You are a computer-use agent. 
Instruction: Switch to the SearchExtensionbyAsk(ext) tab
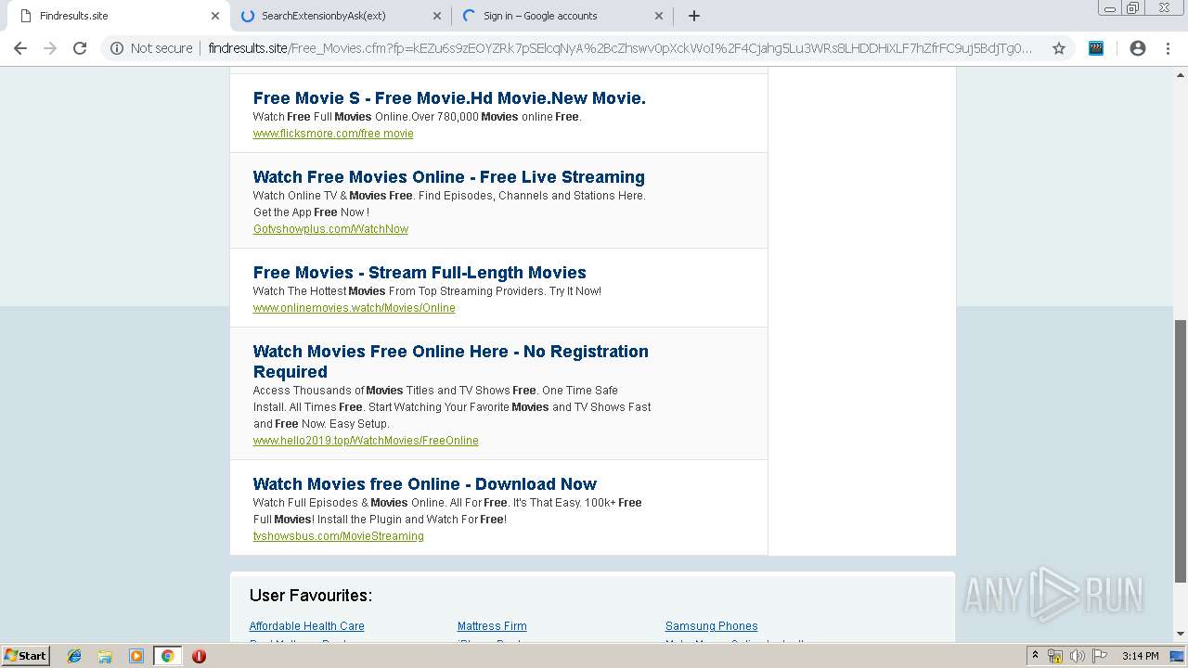click(x=340, y=16)
